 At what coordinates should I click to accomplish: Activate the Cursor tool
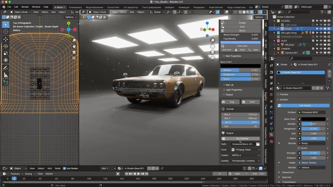tap(6, 32)
